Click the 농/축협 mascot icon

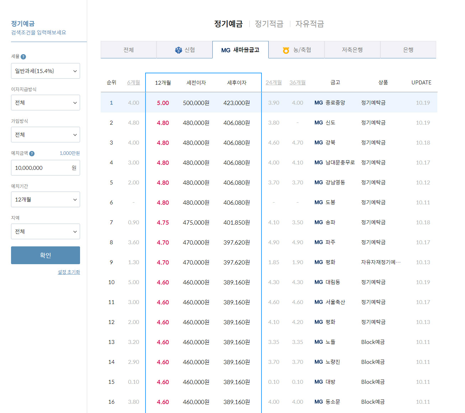click(286, 50)
